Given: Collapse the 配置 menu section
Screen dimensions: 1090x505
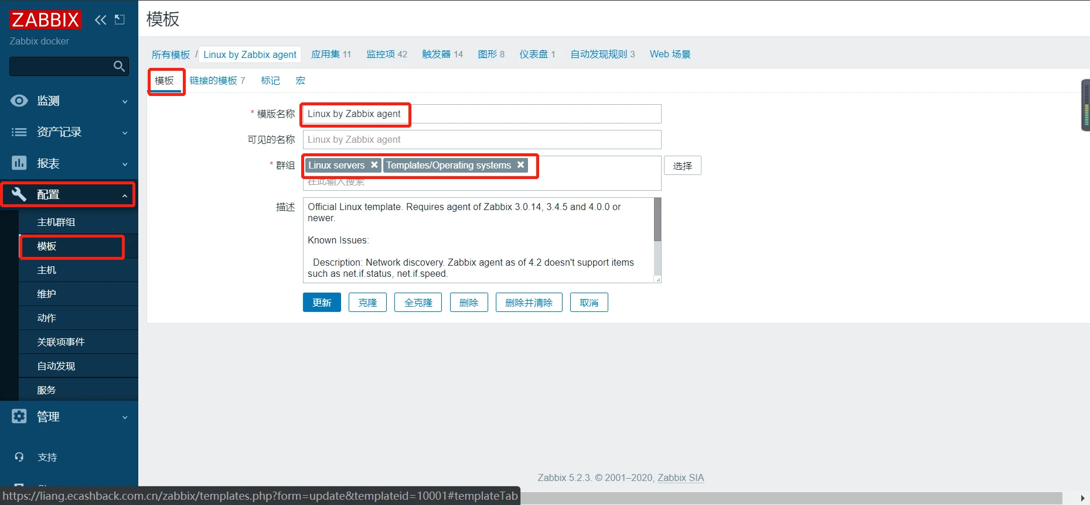Looking at the screenshot, I should (x=69, y=194).
